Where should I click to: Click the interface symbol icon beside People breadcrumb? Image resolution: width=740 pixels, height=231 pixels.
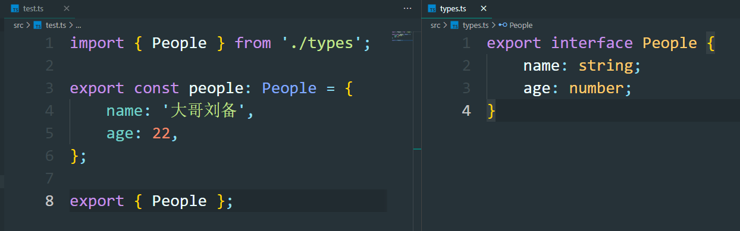(503, 25)
